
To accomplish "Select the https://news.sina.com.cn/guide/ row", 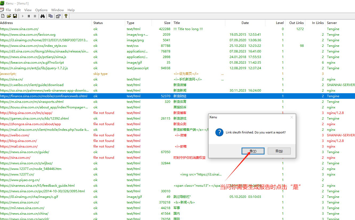I will (177, 152).
